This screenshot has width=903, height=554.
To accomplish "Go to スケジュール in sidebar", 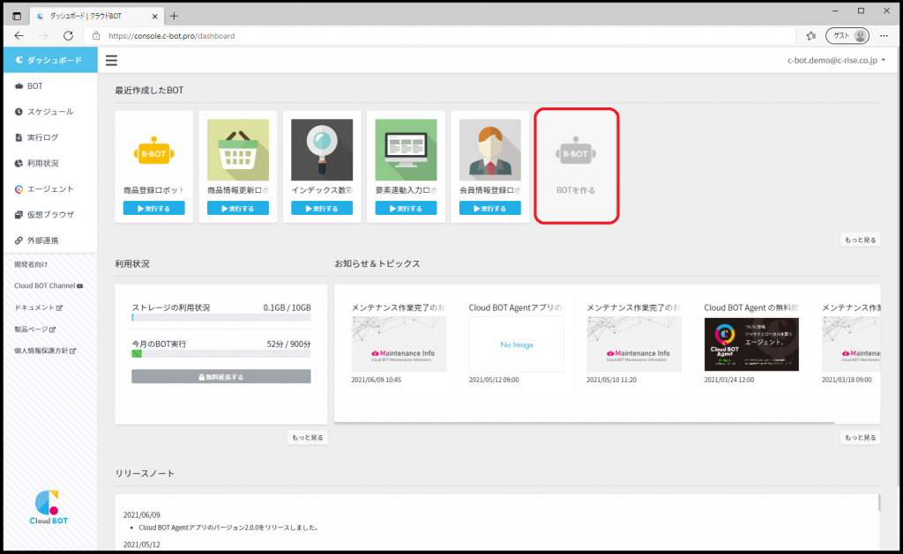I will (50, 112).
